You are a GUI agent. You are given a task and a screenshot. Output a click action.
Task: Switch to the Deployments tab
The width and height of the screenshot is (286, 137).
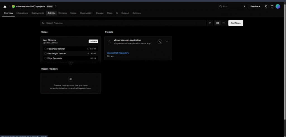tap(38, 13)
